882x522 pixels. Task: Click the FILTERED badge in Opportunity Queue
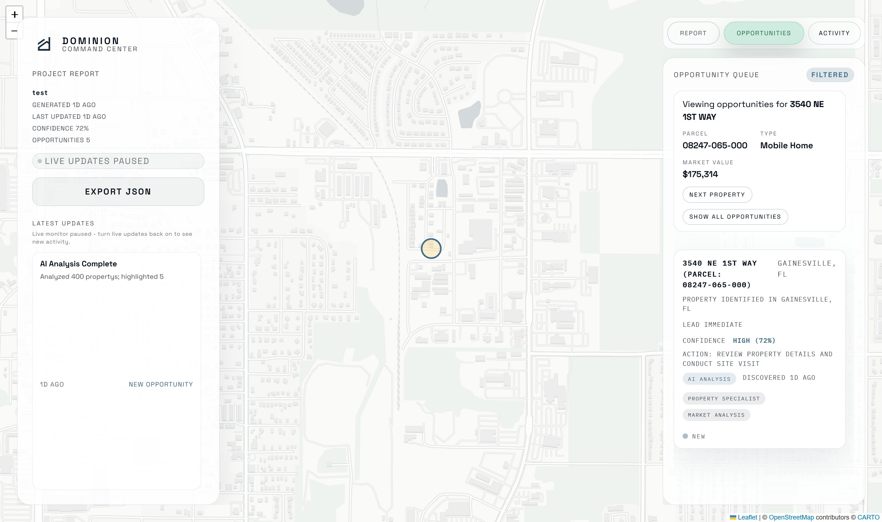pos(829,75)
